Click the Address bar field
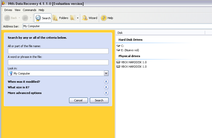212x138 pixels. [117, 26]
